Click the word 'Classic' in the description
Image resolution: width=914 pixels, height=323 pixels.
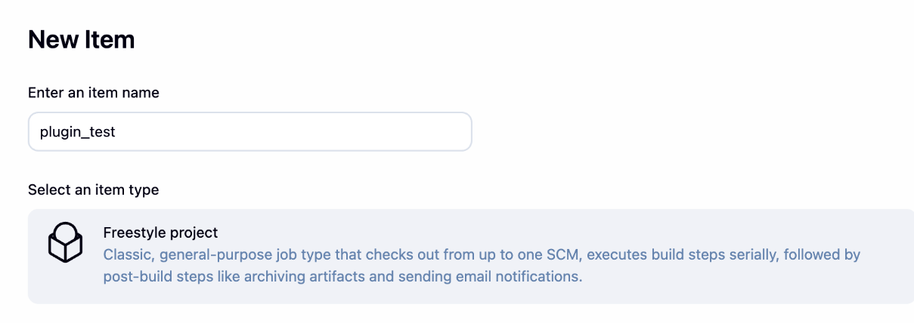click(x=125, y=255)
